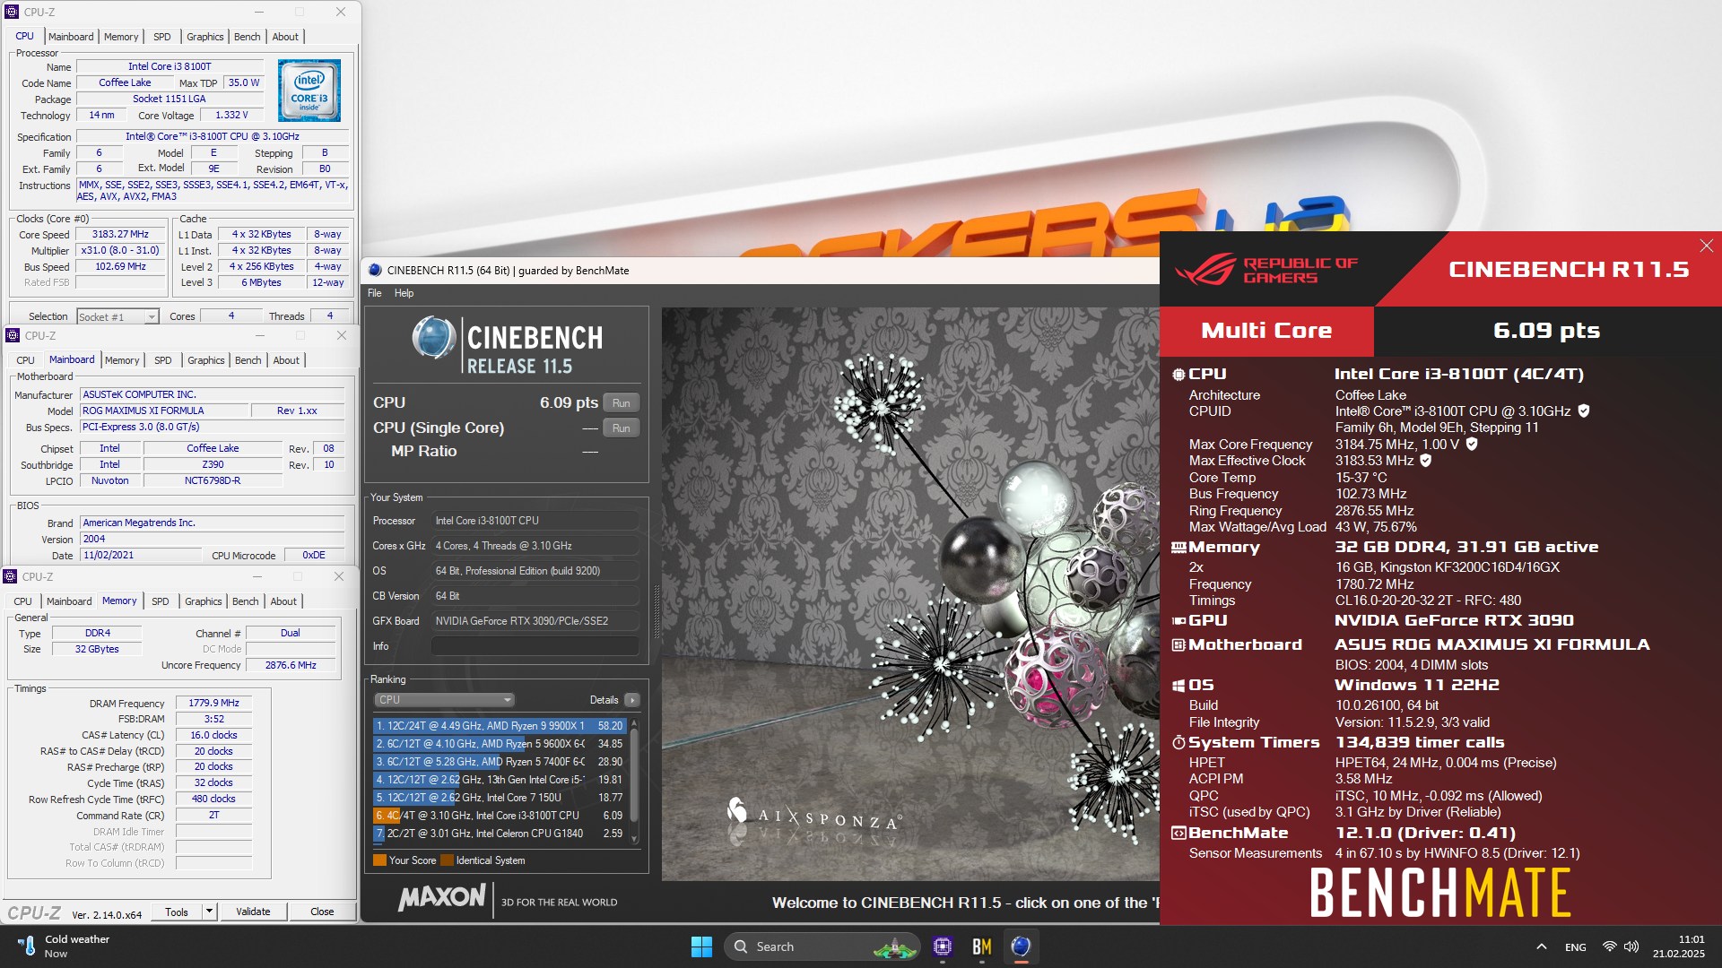Switch to Mainboard tab in top CPU-Z

[70, 37]
